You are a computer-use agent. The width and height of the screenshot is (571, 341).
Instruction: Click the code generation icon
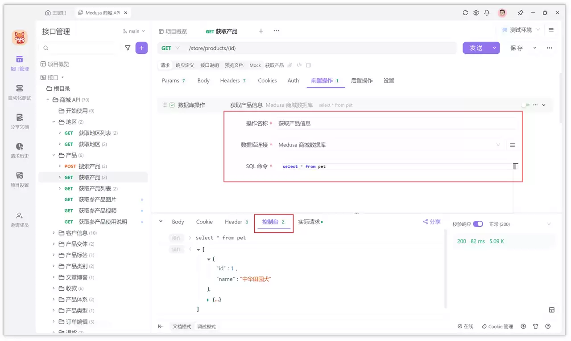tap(299, 65)
